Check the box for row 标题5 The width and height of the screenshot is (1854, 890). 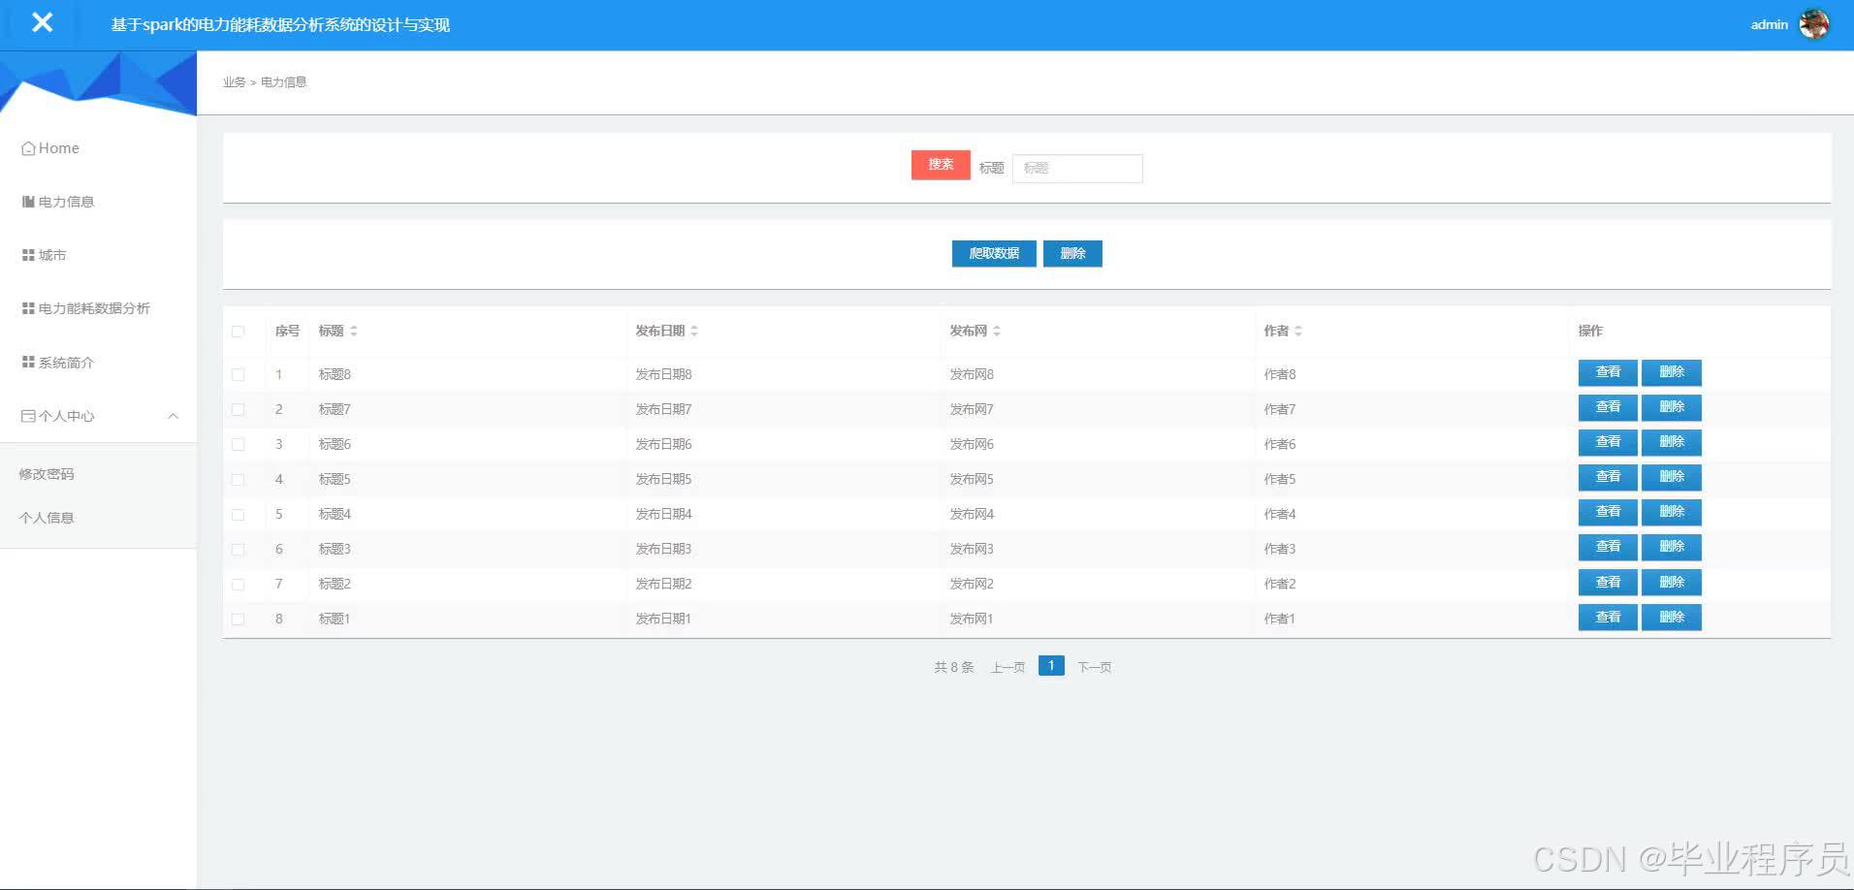pos(238,479)
